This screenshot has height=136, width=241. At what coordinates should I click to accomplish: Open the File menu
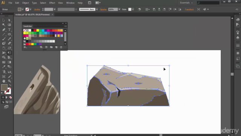click(10, 3)
